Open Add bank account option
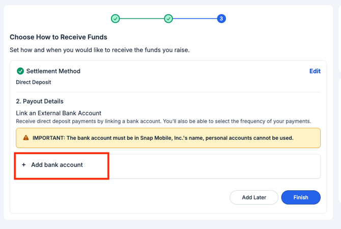341x229 pixels. point(57,165)
